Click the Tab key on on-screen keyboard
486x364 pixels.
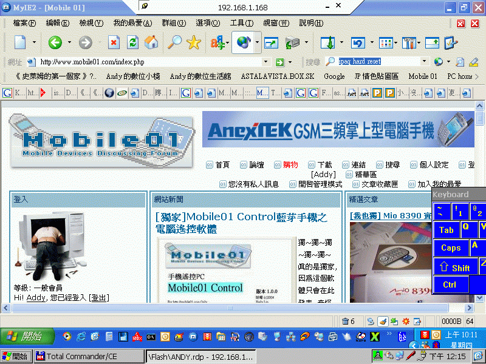[x=446, y=230]
